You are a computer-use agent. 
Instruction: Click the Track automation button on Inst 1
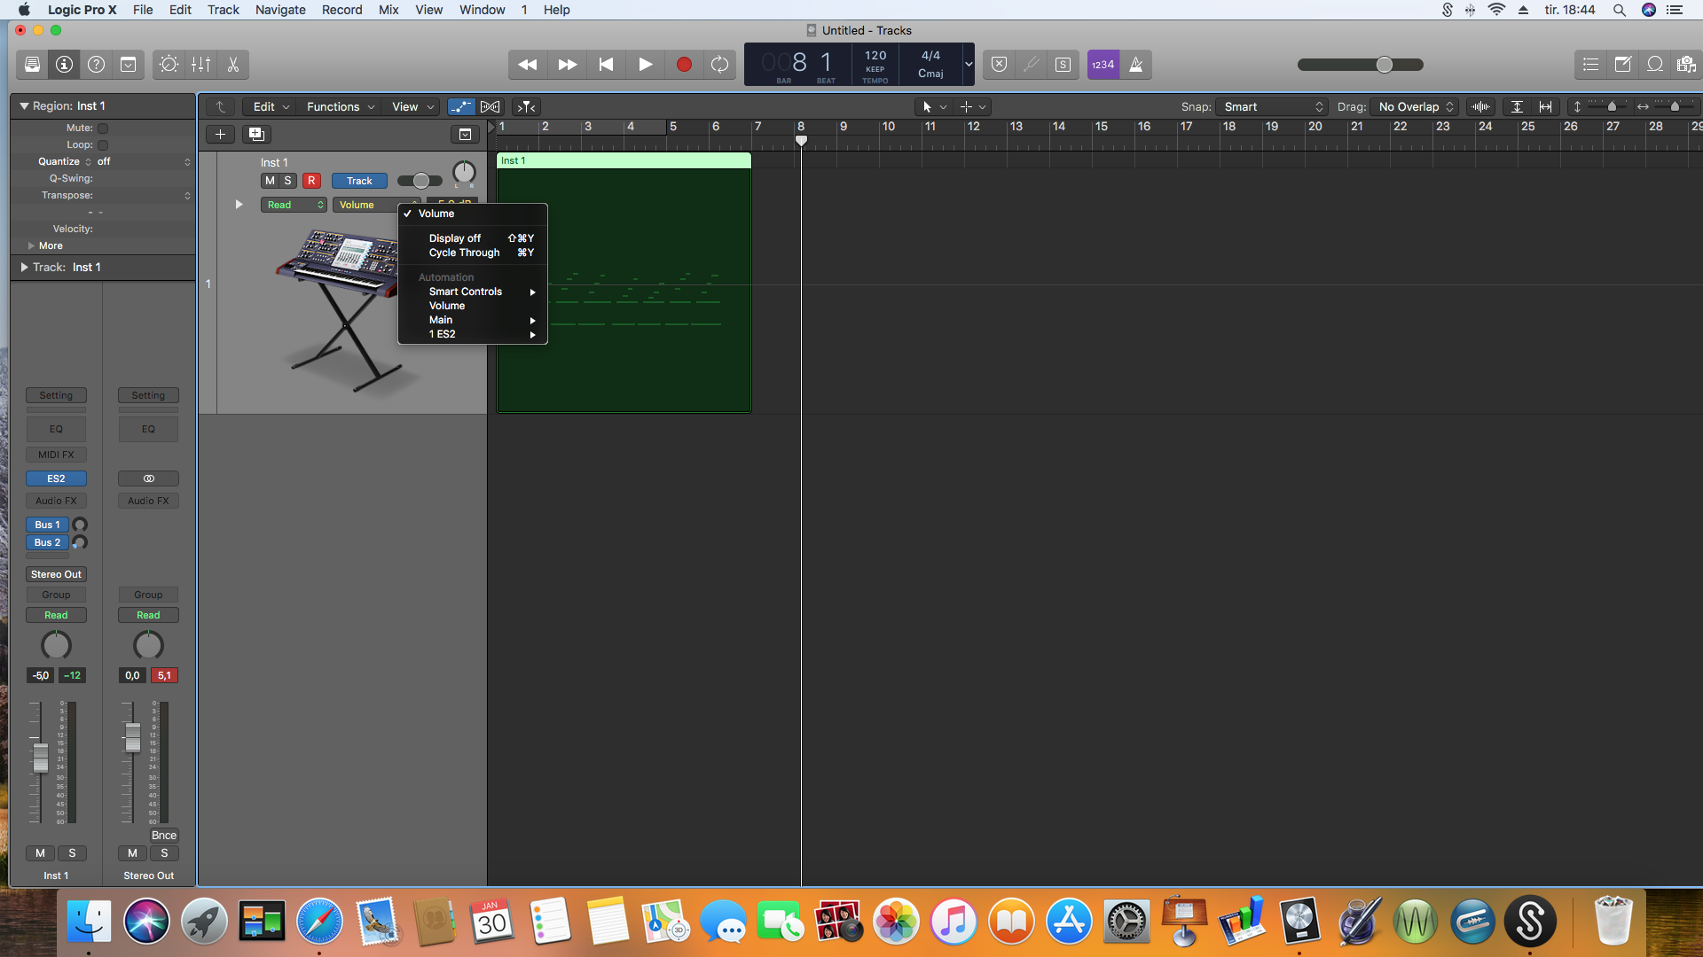coord(359,181)
